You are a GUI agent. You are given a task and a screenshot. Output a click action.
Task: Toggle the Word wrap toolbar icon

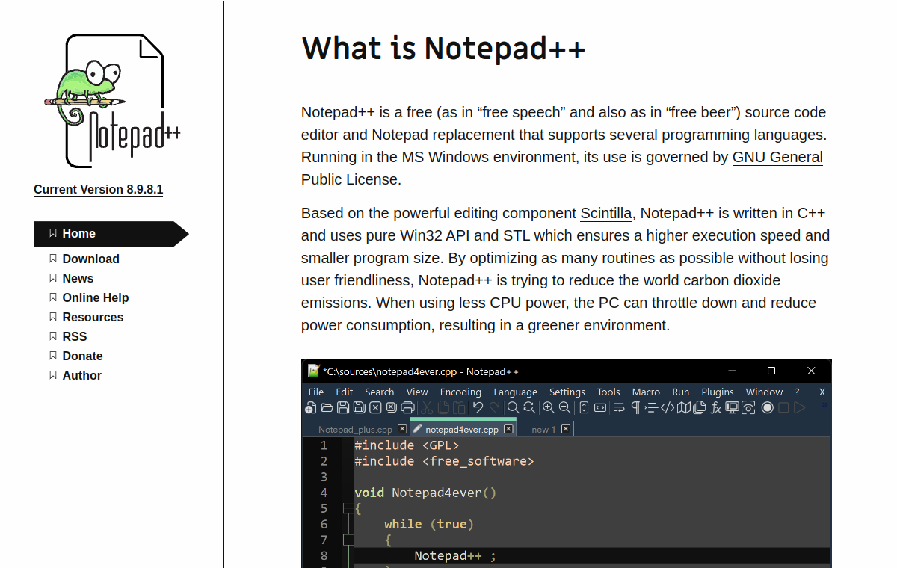619,407
